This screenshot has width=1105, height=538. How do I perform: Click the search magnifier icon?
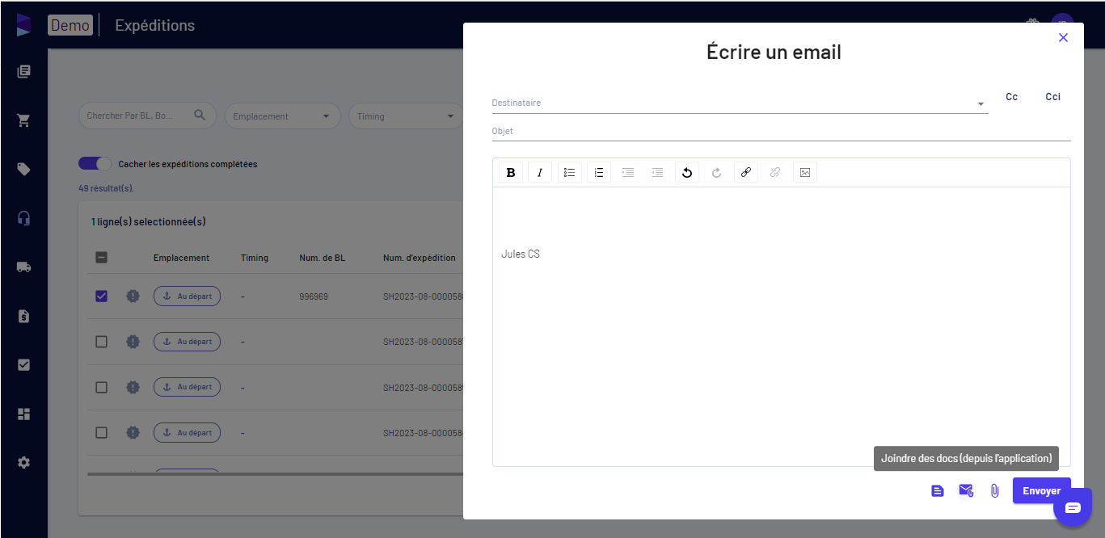coord(200,116)
